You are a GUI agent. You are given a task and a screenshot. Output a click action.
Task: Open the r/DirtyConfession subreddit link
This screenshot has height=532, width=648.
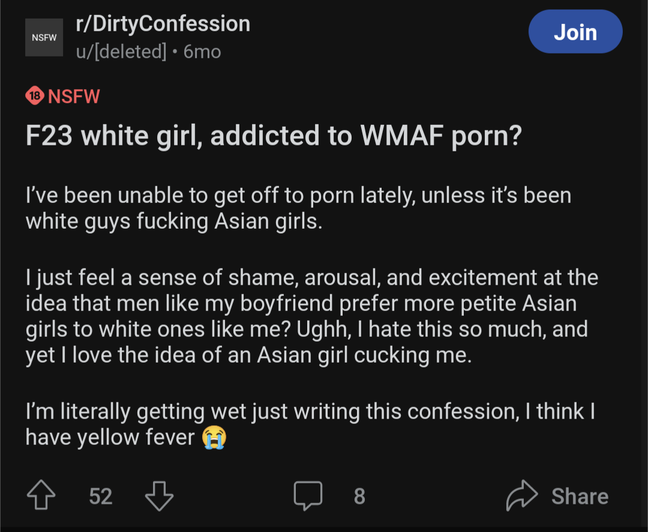[x=163, y=24]
